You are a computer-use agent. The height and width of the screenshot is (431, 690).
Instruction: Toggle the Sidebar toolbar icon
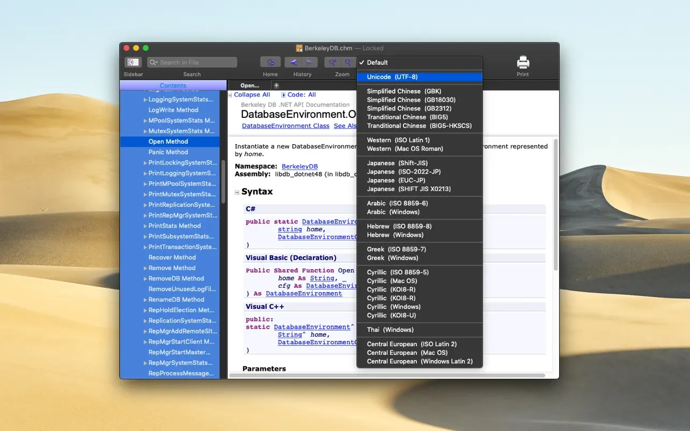tap(133, 63)
